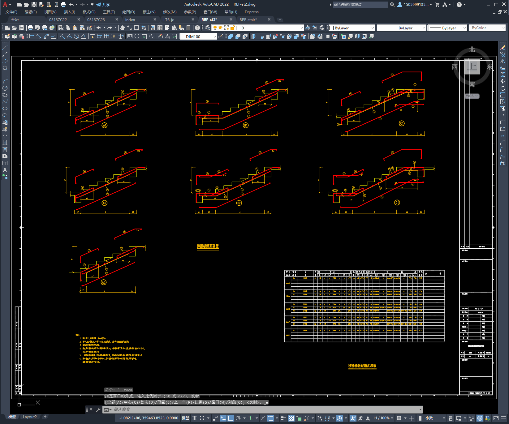Viewport: 509px width, 424px height.
Task: Click the new drawing tab plus button
Action: [280, 20]
